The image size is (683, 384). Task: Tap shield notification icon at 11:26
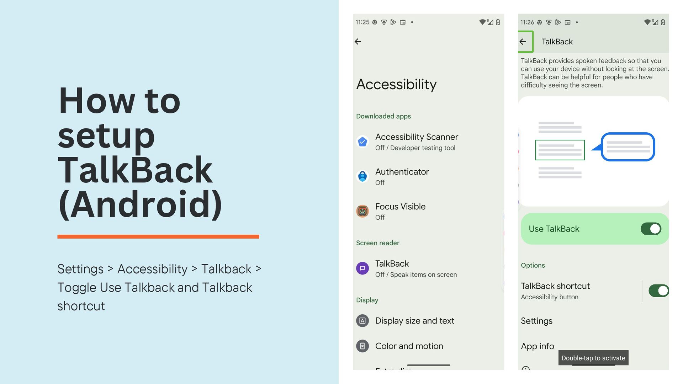549,22
